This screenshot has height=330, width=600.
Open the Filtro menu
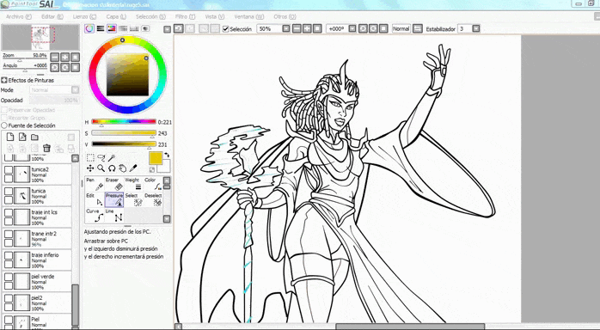coord(185,17)
